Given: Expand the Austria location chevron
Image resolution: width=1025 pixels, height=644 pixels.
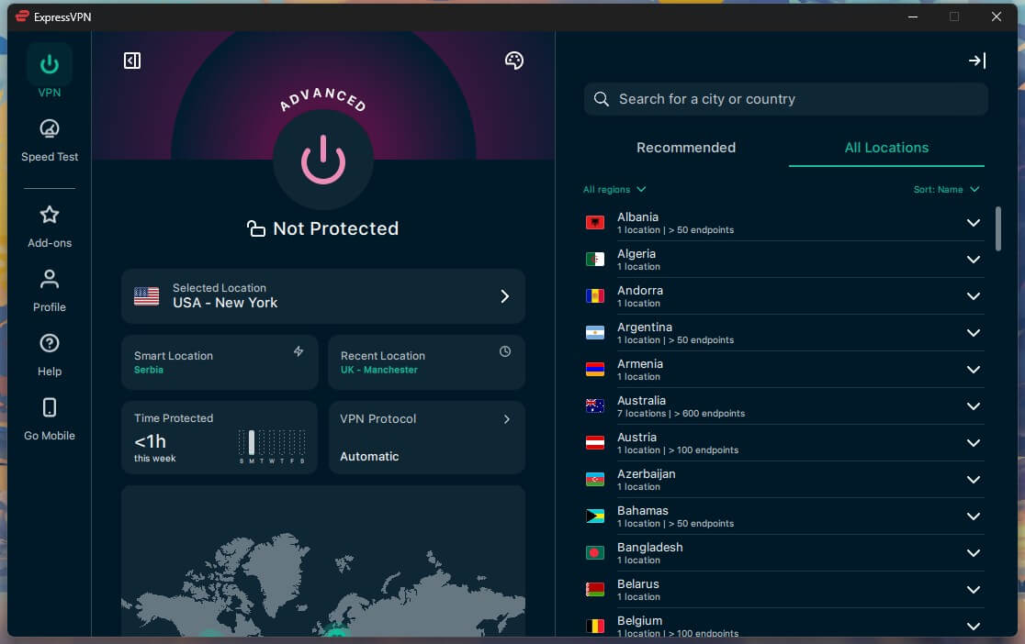Looking at the screenshot, I should click(x=973, y=442).
